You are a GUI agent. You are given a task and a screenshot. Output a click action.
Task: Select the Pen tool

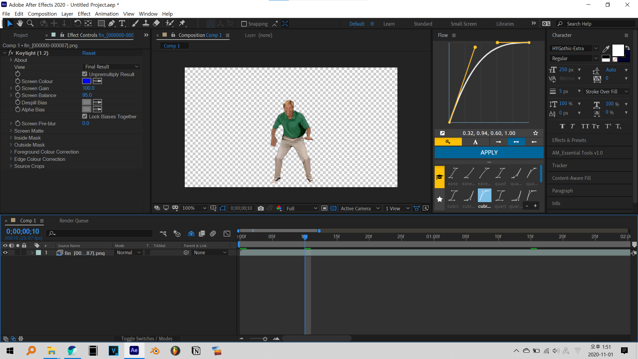click(112, 23)
